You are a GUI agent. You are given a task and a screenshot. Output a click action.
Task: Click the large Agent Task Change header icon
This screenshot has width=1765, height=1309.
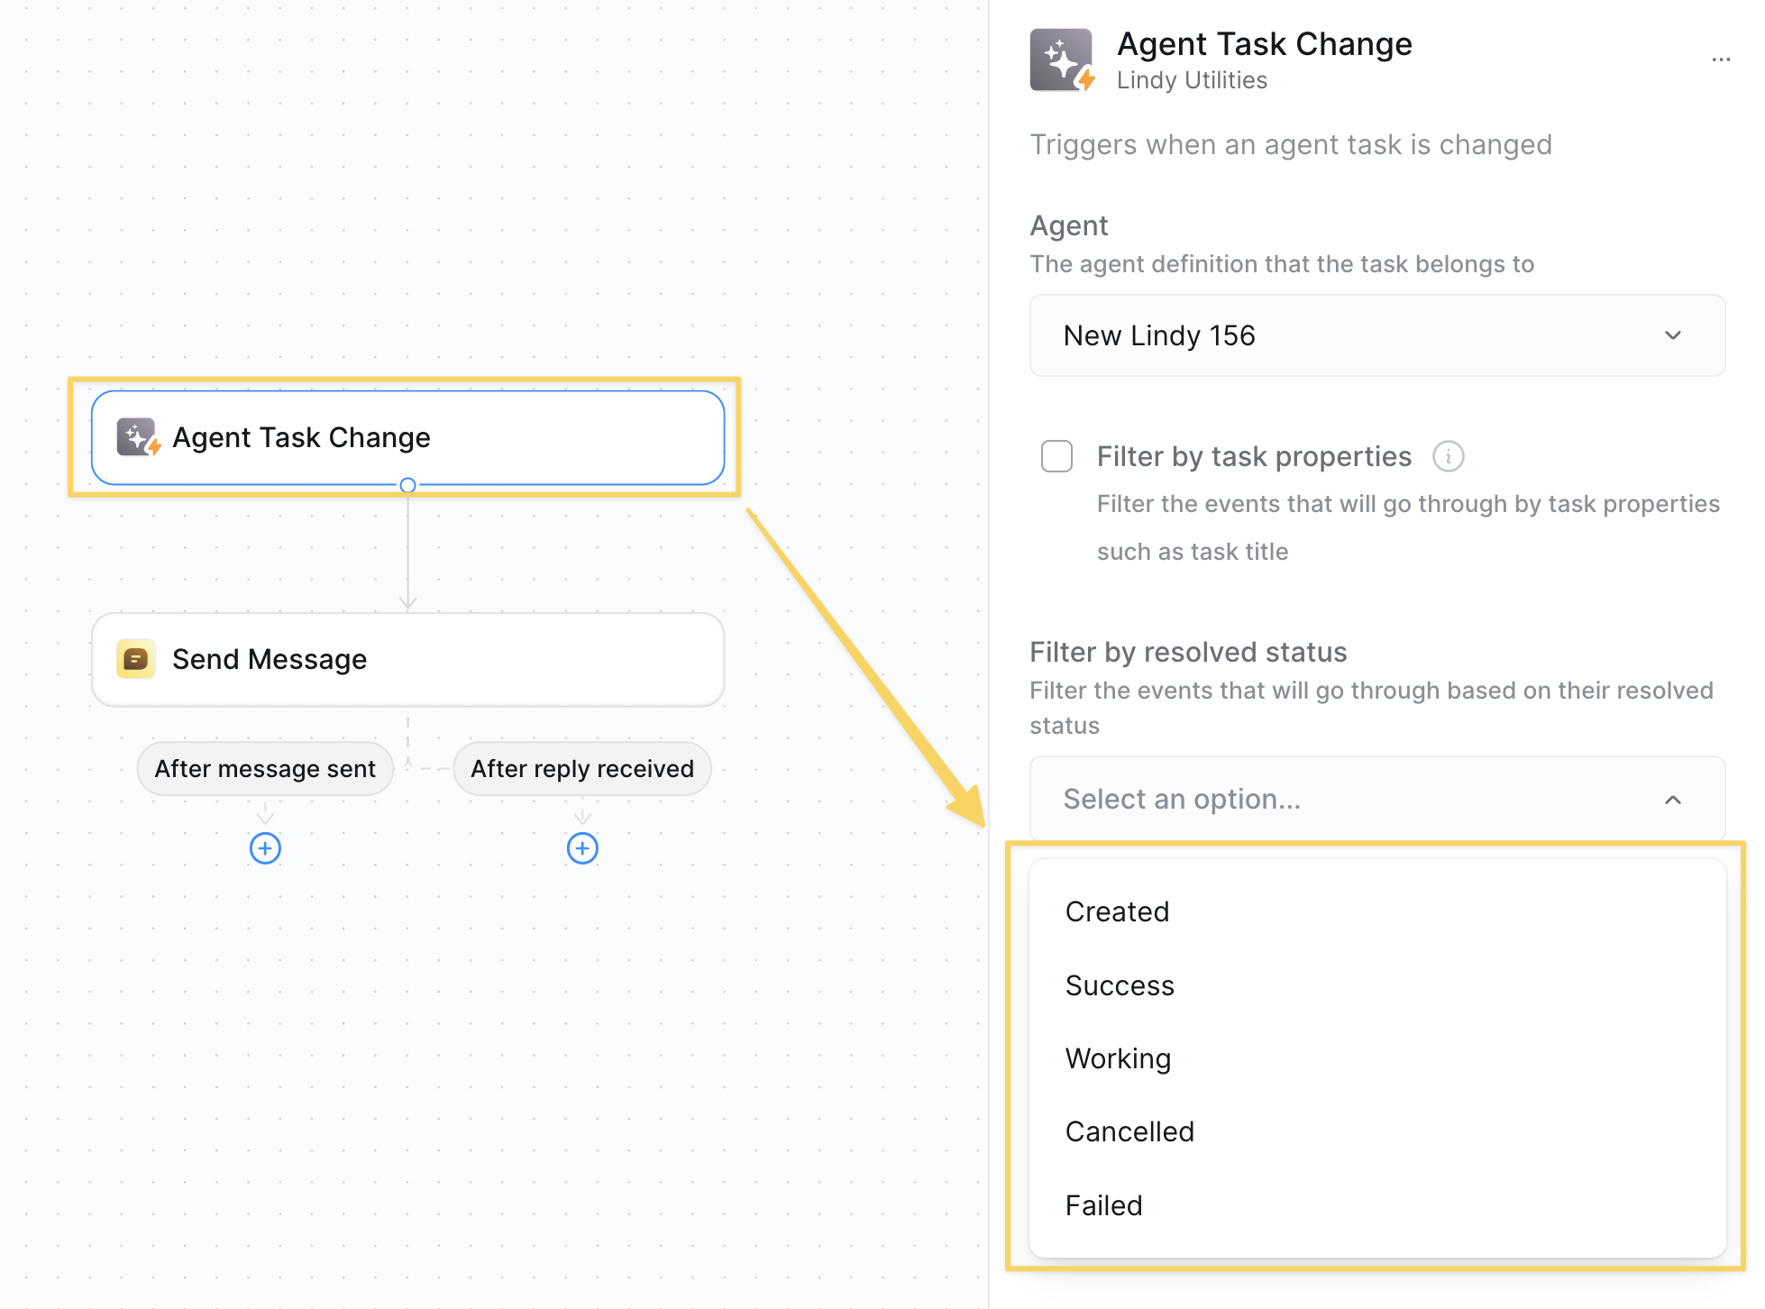pos(1062,60)
